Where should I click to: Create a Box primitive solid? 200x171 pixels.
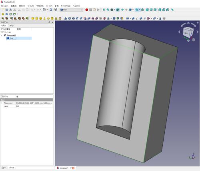[x=33, y=18]
